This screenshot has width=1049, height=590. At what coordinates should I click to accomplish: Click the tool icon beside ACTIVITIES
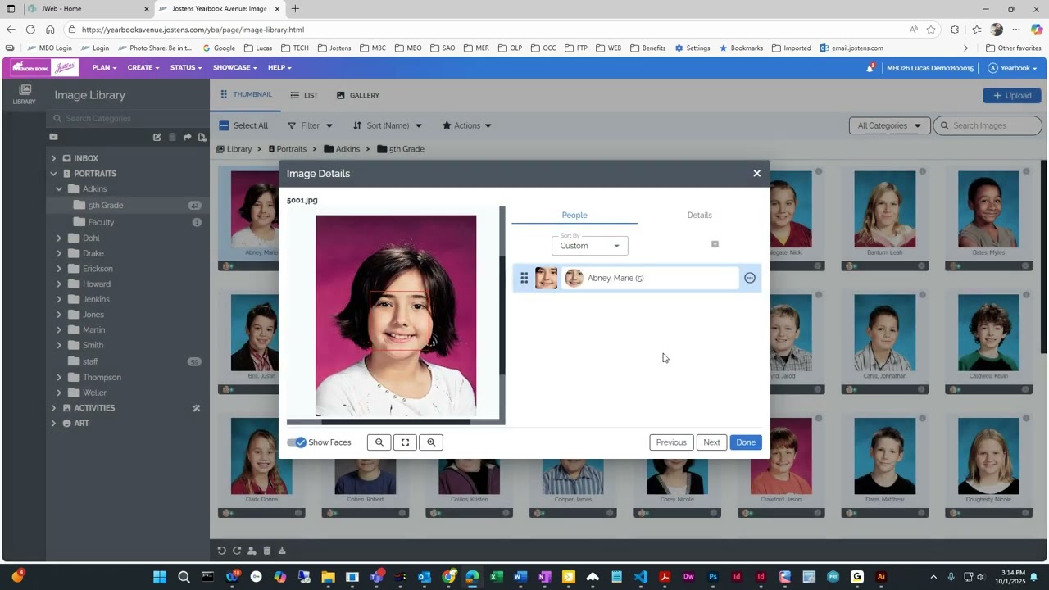(197, 408)
